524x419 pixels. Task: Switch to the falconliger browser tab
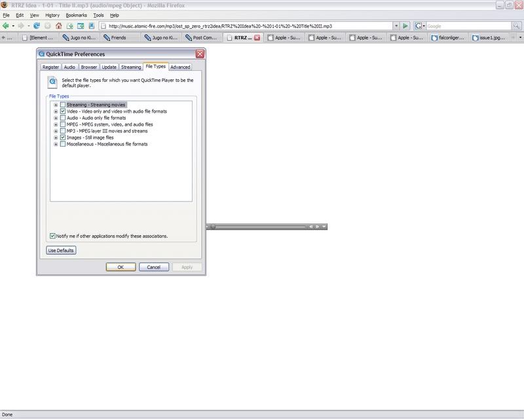pos(448,37)
